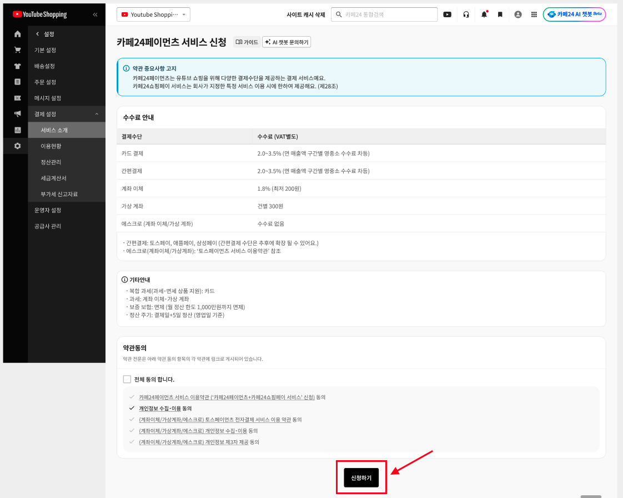
Task: Select the 이용현황 submenu item
Action: (67, 146)
